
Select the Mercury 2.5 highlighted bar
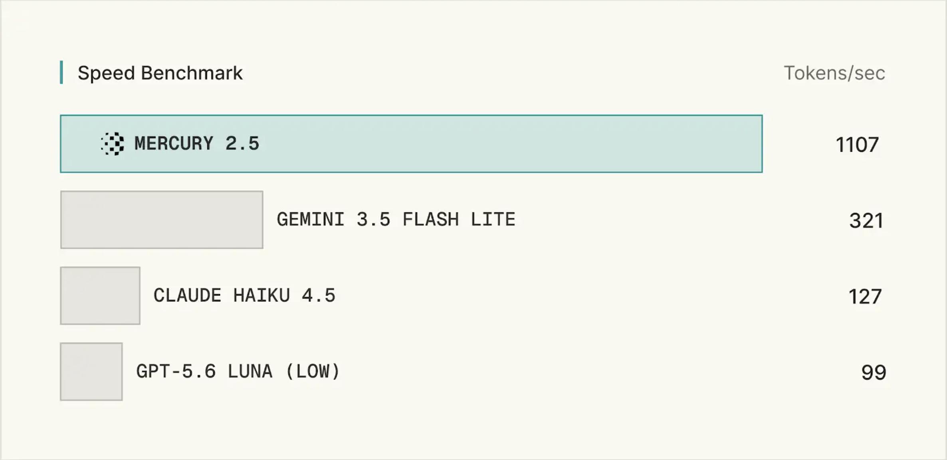[411, 144]
